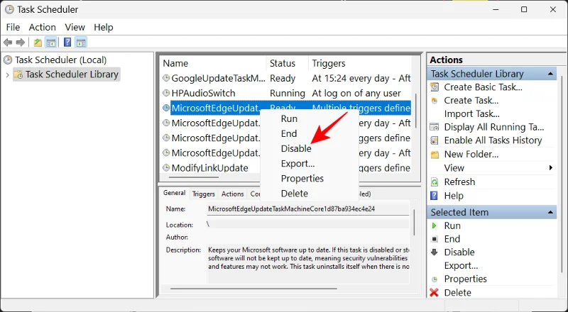Viewport: 568px width, 312px height.
Task: Open the Action menu
Action: point(43,27)
